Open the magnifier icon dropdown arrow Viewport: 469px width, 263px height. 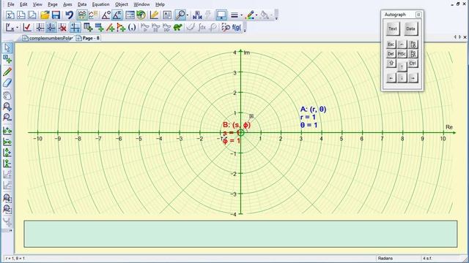coord(188,15)
